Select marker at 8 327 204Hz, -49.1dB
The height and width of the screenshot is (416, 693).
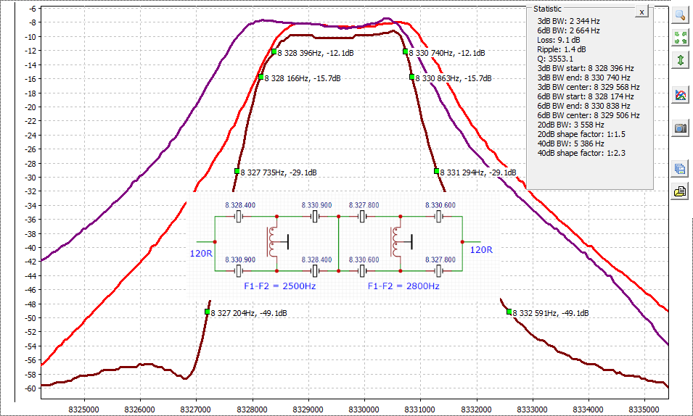click(208, 312)
